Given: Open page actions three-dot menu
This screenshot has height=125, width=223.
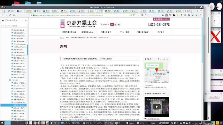Looking at the screenshot, I should [x=139, y=15].
